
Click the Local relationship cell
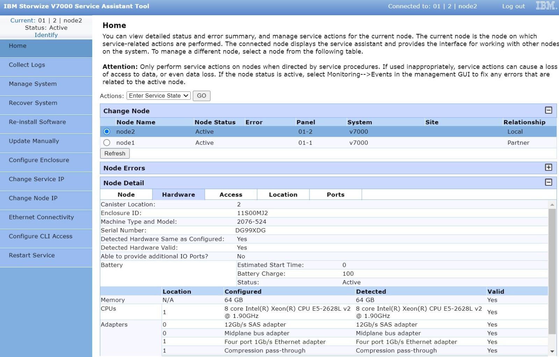click(515, 132)
